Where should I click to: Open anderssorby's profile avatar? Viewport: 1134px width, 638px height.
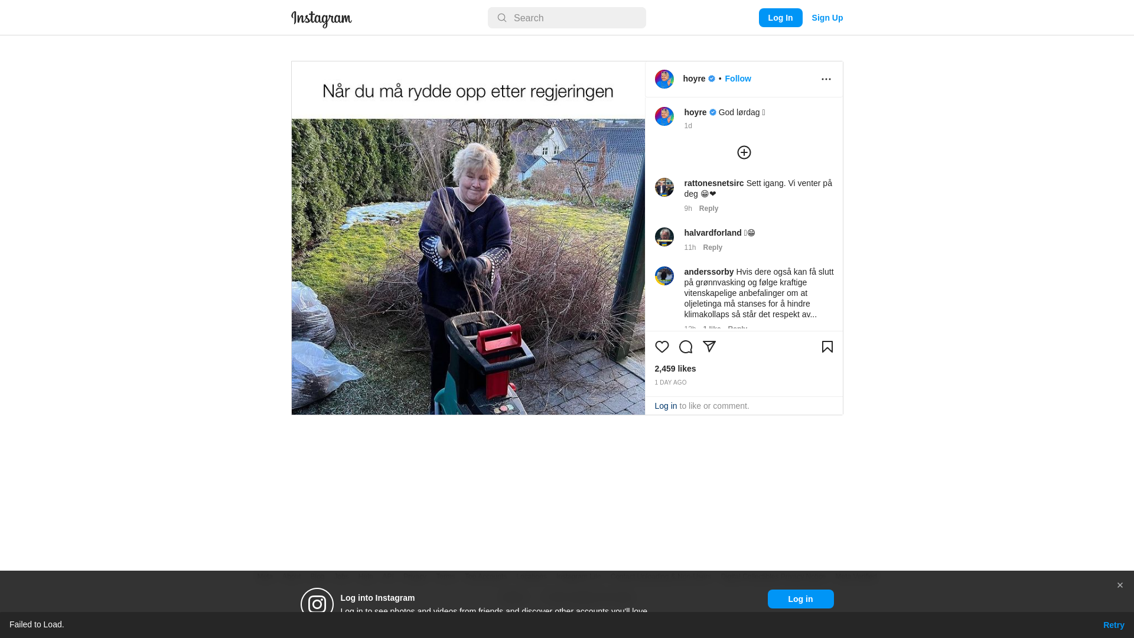(664, 276)
